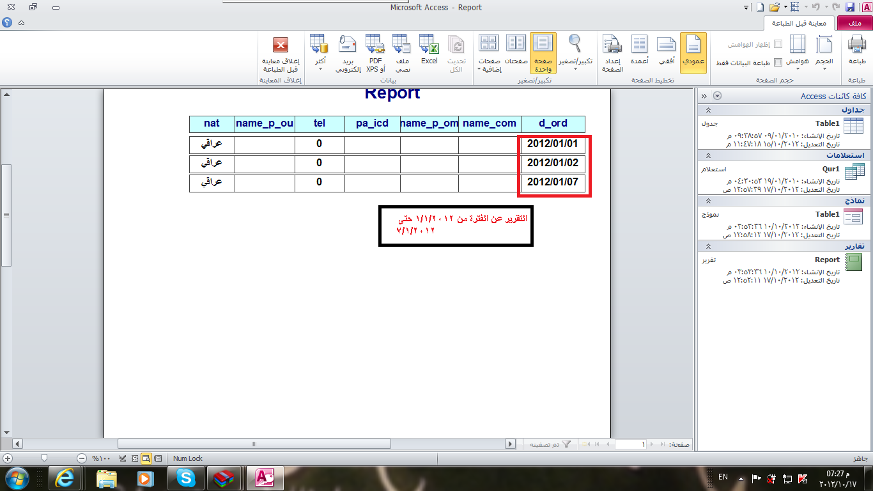Choose the One Page (صفحة واحدة) view
Image resolution: width=873 pixels, height=491 pixels.
coord(543,52)
